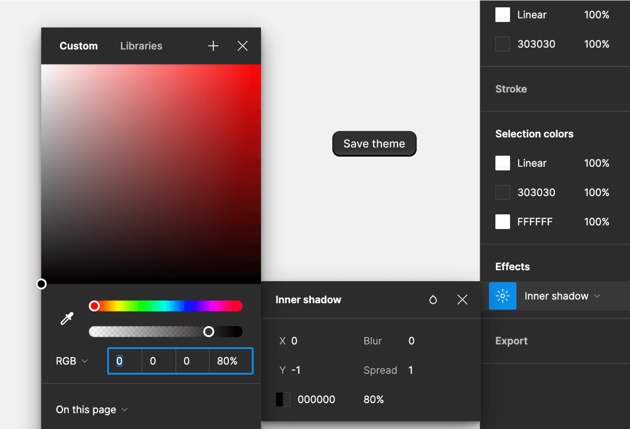This screenshot has width=630, height=429.
Task: Open effect settings via blue sun icon
Action: click(x=502, y=296)
